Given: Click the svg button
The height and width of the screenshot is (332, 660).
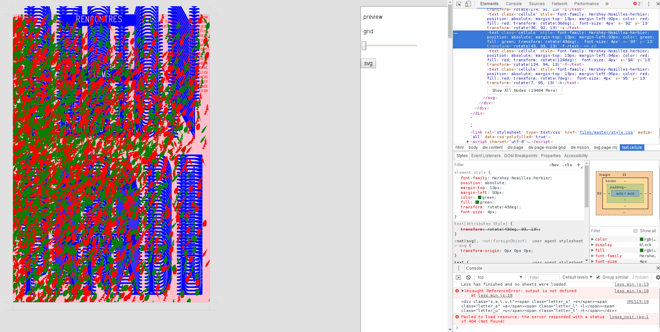Looking at the screenshot, I should coord(368,63).
